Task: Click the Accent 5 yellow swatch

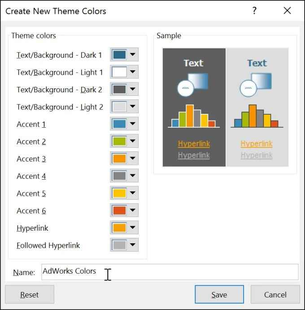Action: 119,193
